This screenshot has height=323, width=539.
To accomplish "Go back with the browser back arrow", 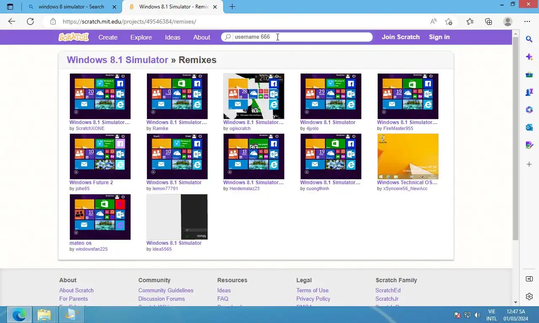I will pyautogui.click(x=12, y=21).
